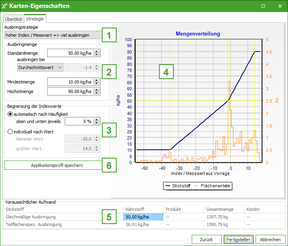Image resolution: width=288 pixels, height=246 pixels.
Task: Go back with the Zurück button
Action: 207,239
